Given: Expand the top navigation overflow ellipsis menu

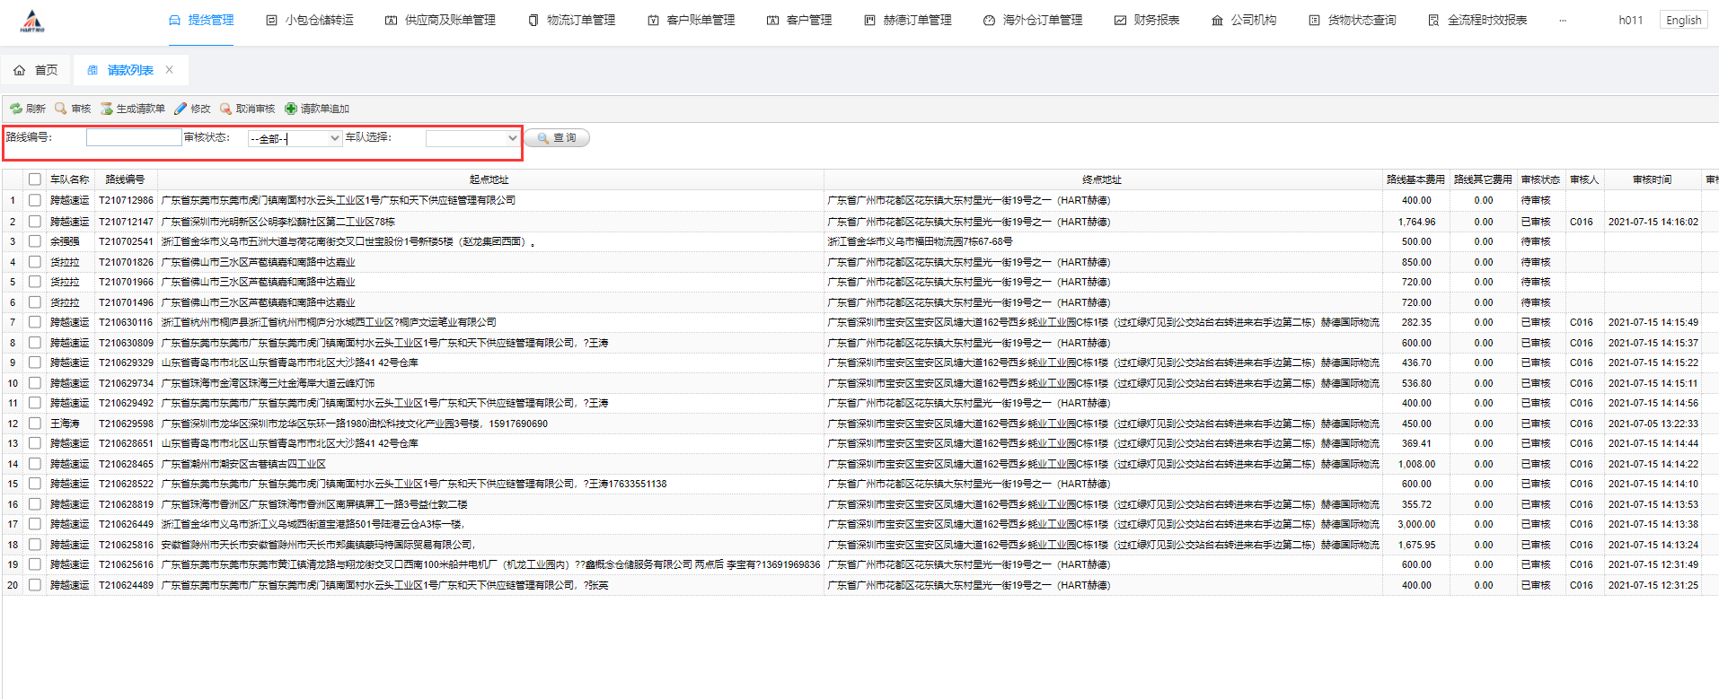Looking at the screenshot, I should pyautogui.click(x=1563, y=21).
